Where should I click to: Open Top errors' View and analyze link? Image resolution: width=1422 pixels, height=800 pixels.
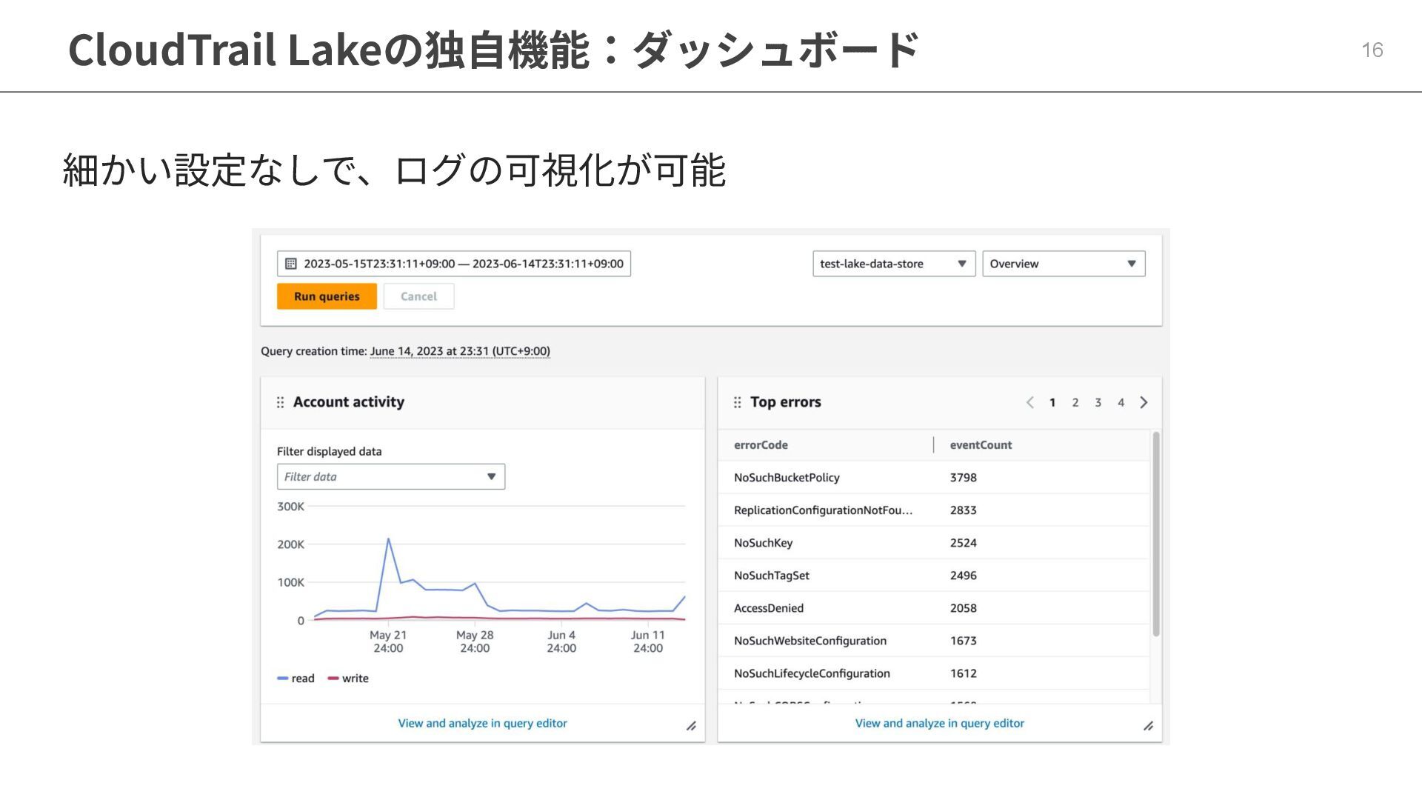pos(939,723)
